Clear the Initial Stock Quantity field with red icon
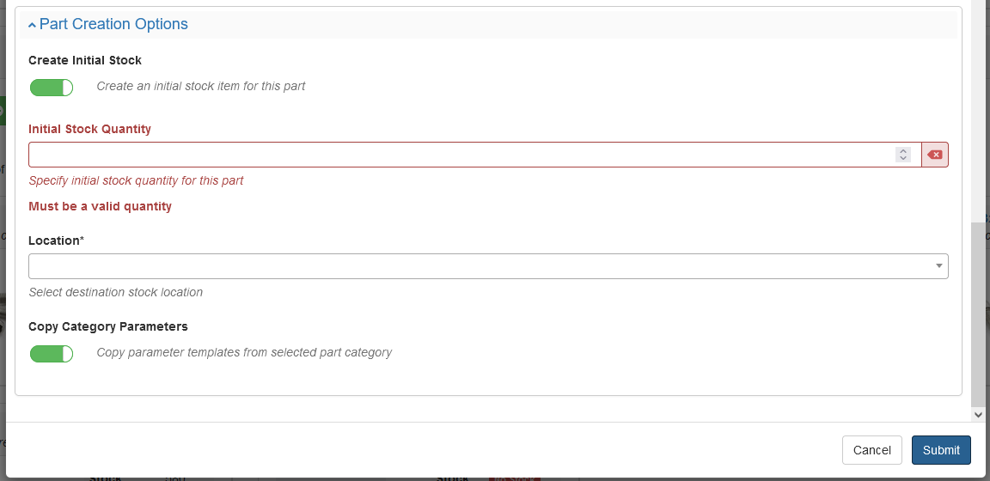Screen dimensions: 990x481 pyautogui.click(x=935, y=155)
